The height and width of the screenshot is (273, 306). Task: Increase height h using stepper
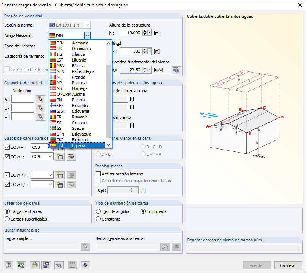144,31
